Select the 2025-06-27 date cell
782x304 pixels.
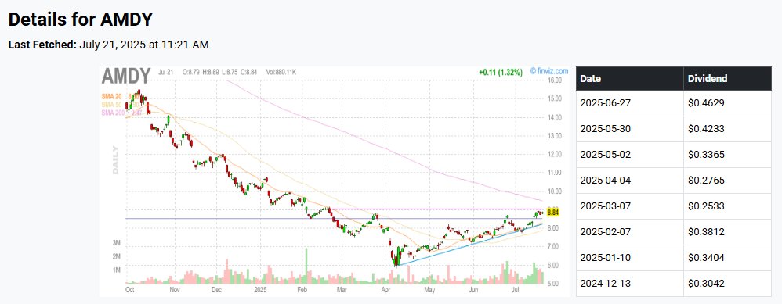[x=629, y=103]
